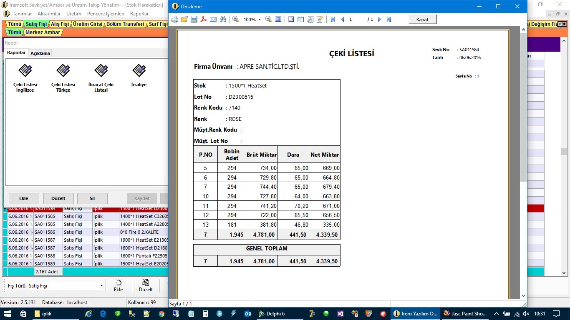The image size is (570, 320).
Task: Close the preview with the Kapat button
Action: [x=423, y=20]
